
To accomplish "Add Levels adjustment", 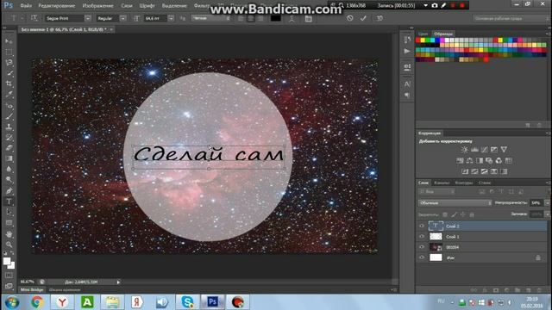I will coord(474,149).
